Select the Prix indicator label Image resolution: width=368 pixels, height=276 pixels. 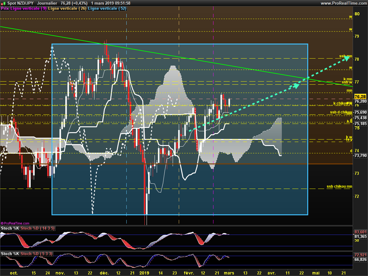click(x=5, y=9)
